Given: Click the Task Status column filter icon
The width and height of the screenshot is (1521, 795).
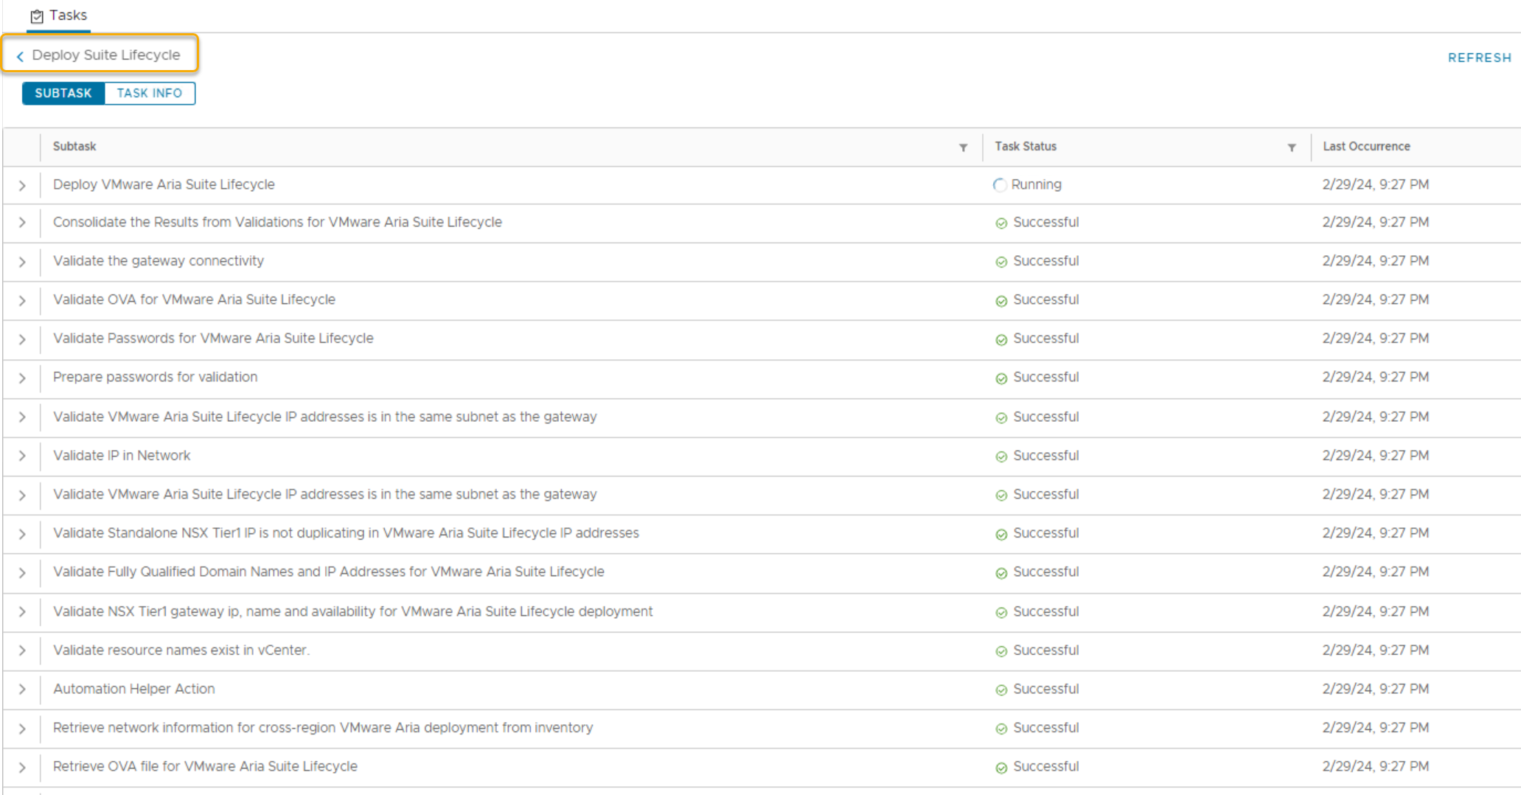Looking at the screenshot, I should [x=1291, y=147].
